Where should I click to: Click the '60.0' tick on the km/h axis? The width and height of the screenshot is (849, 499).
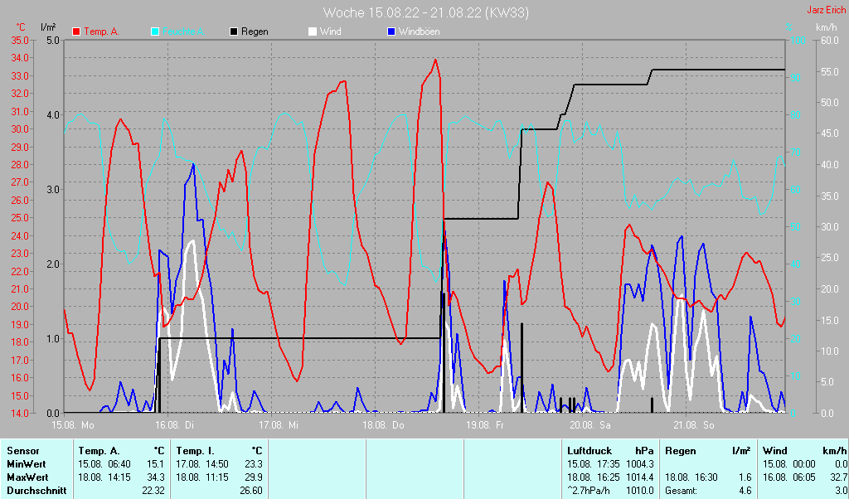(x=829, y=41)
